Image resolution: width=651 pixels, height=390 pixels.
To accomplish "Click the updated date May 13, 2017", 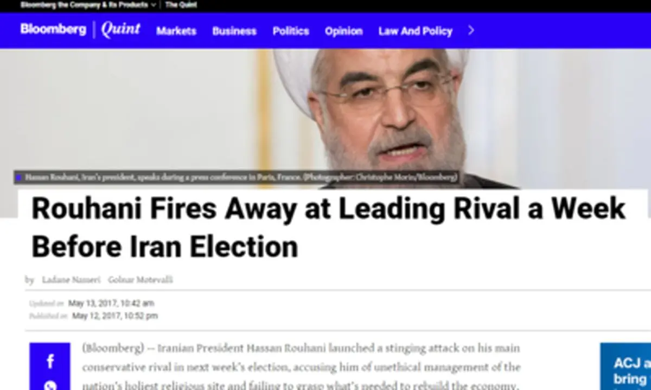I will pyautogui.click(x=111, y=303).
